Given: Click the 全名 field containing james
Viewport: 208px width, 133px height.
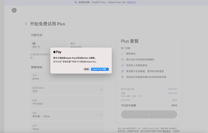Looking at the screenshot, I should tap(68, 77).
